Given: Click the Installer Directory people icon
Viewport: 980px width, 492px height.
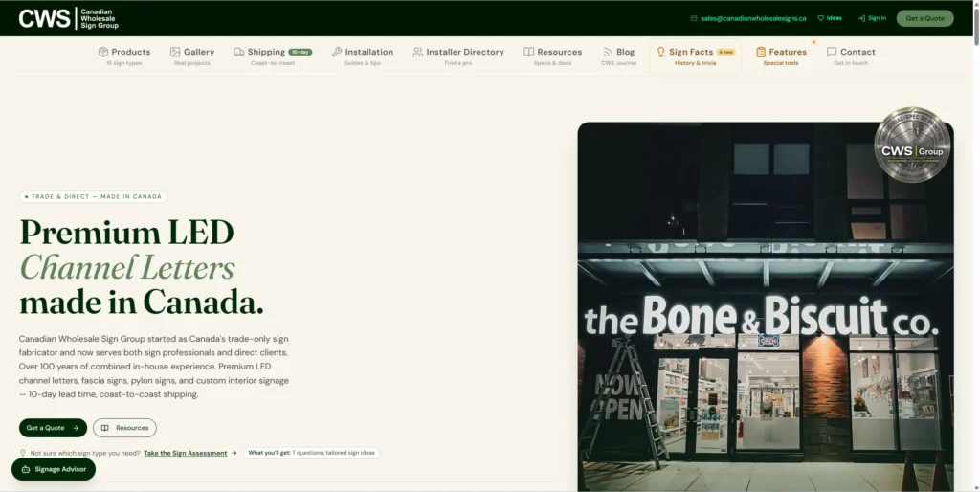Looking at the screenshot, I should (417, 52).
